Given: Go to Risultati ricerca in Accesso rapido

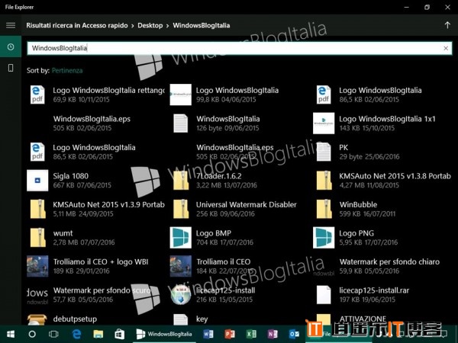Looking at the screenshot, I should pos(77,25).
